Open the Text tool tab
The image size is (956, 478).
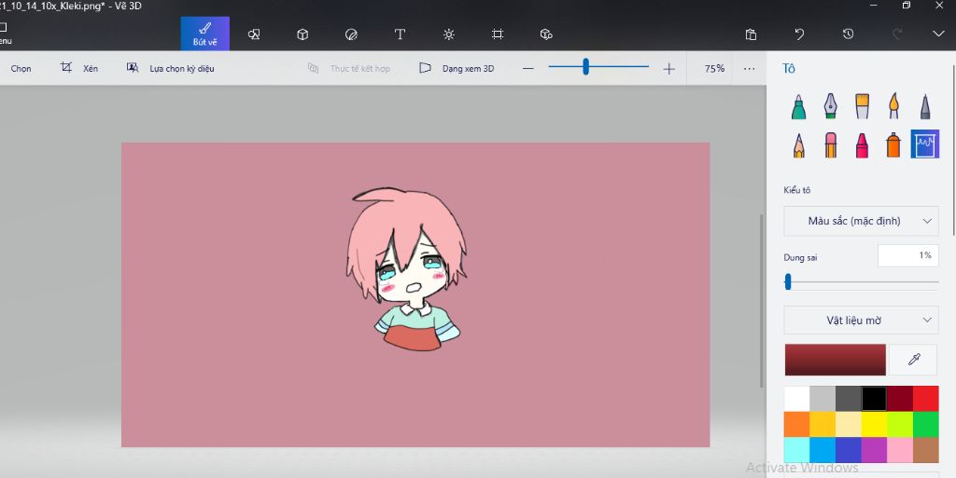pyautogui.click(x=400, y=34)
